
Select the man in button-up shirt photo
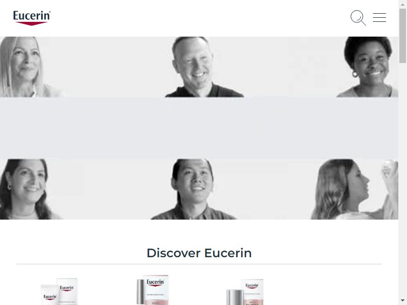point(193,189)
